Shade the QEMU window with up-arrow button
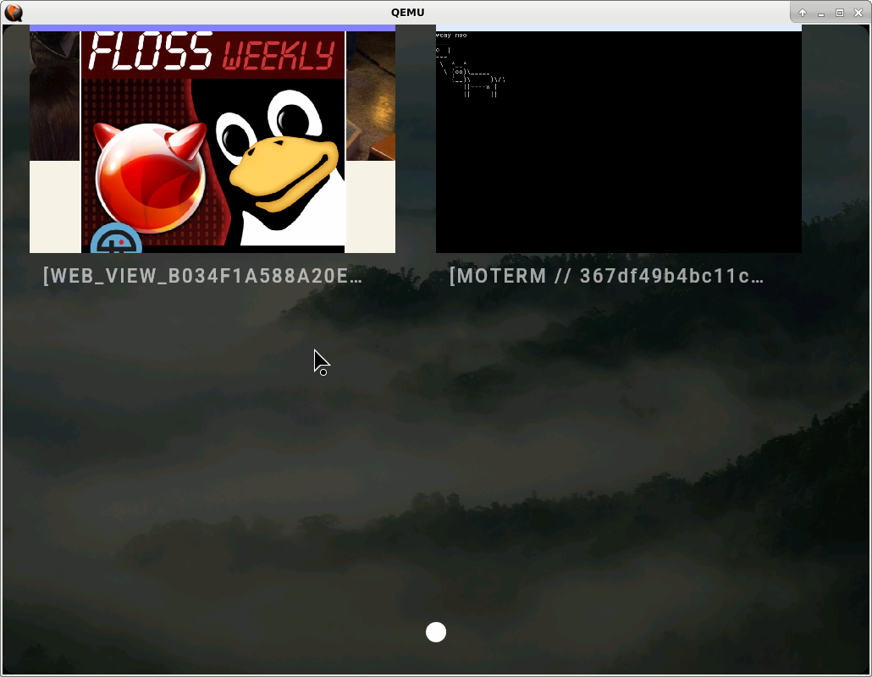872x677 pixels. point(803,13)
